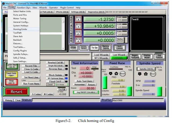
Task: Open System Hotkeys entry
Action: coord(24,26)
